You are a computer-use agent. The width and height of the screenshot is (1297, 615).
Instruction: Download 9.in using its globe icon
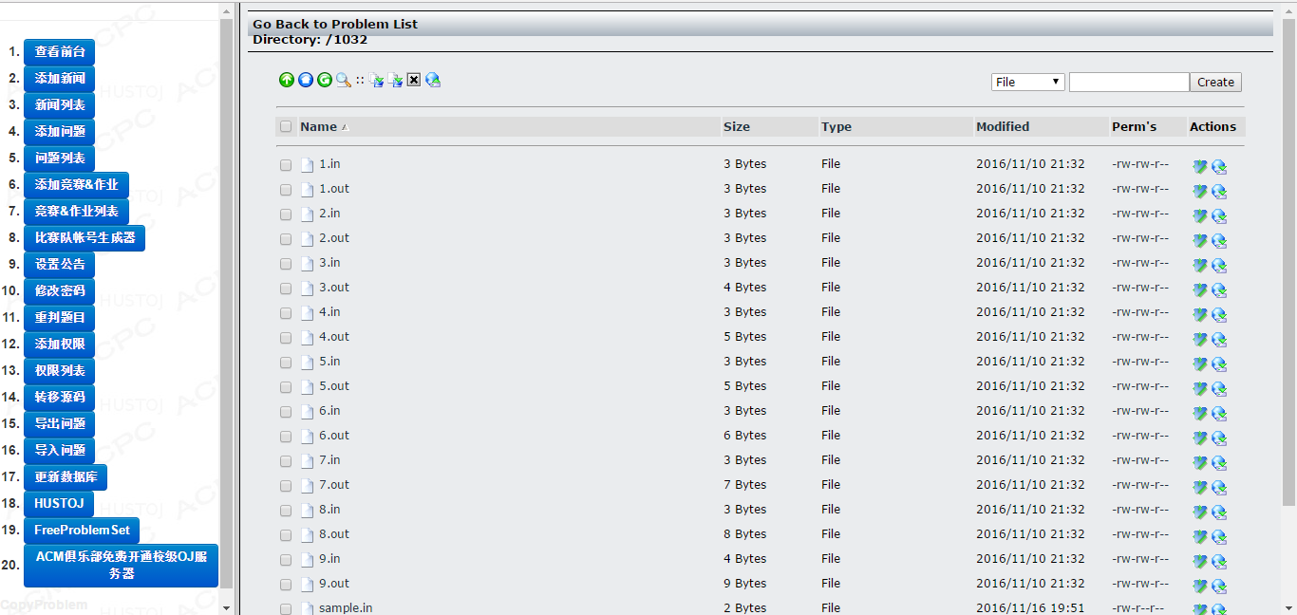1219,562
